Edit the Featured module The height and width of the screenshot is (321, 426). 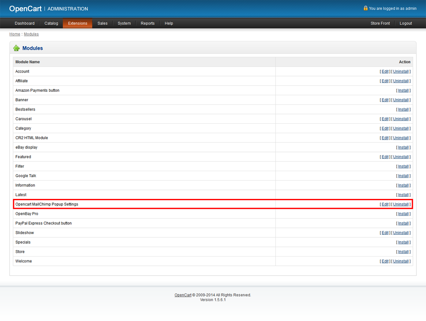click(385, 157)
